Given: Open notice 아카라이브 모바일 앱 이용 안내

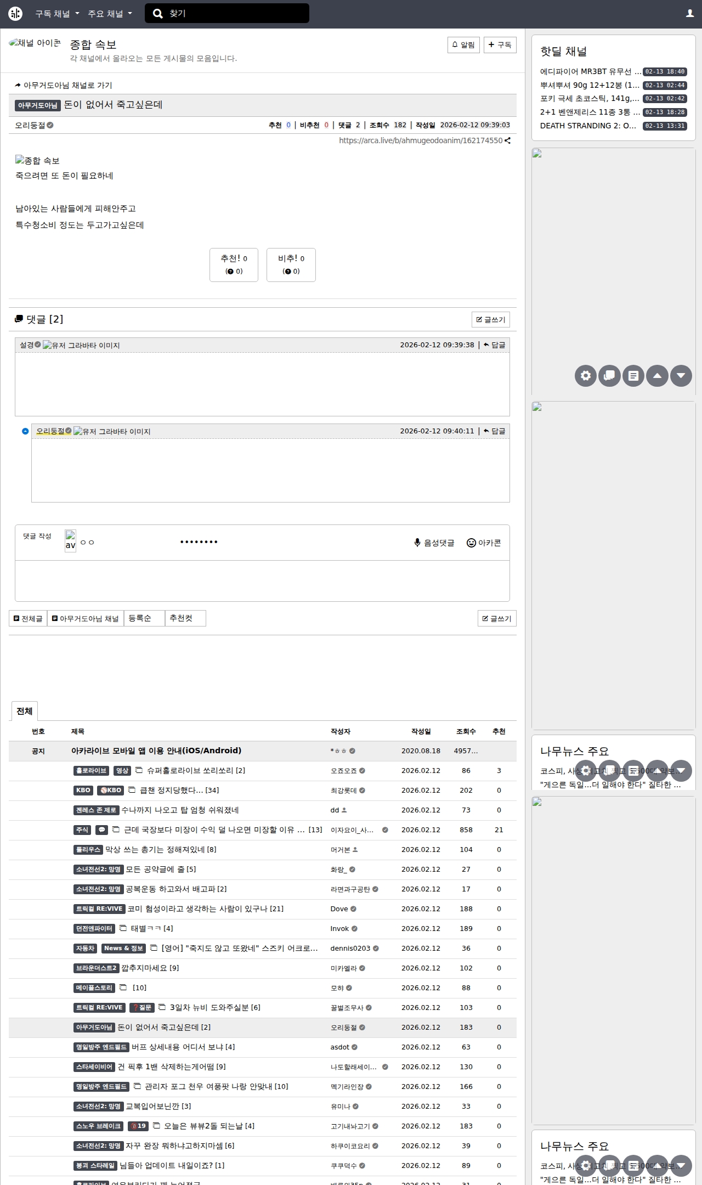Looking at the screenshot, I should pyautogui.click(x=156, y=751).
